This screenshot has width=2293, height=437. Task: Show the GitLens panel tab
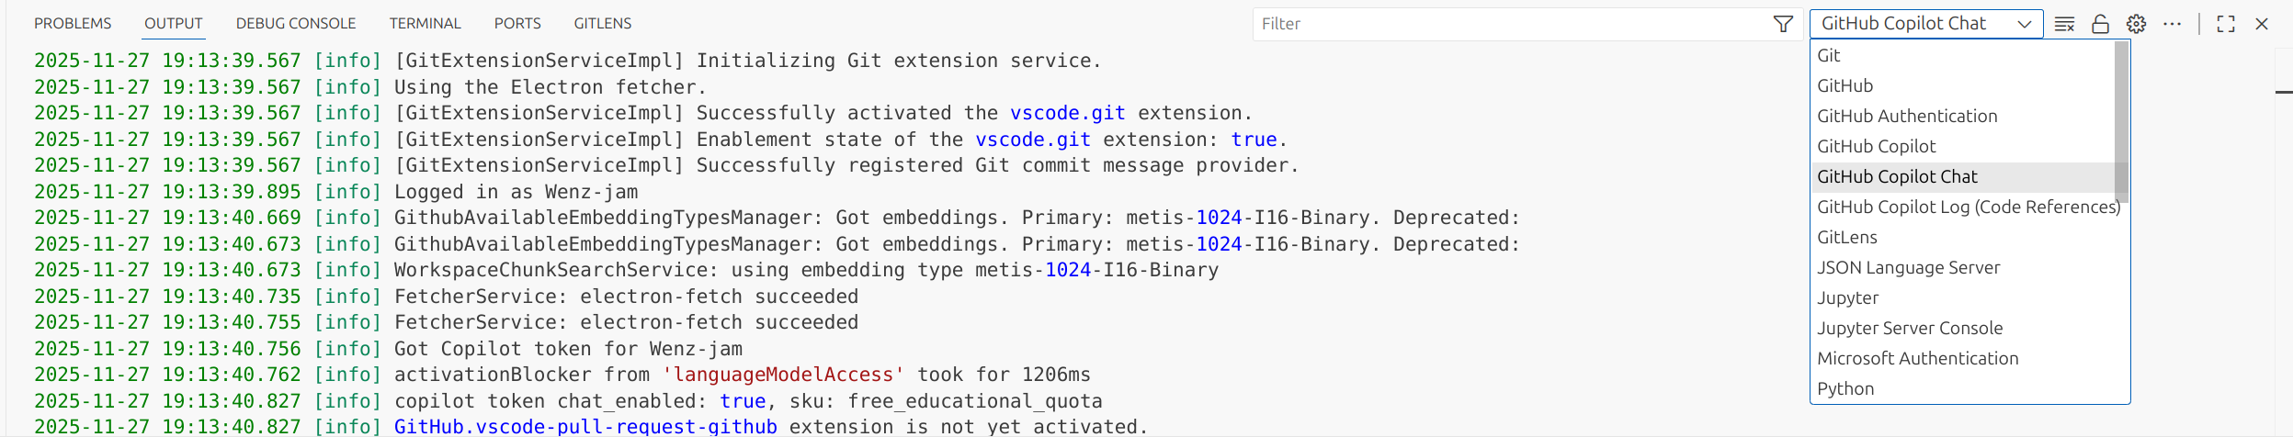[x=603, y=24]
